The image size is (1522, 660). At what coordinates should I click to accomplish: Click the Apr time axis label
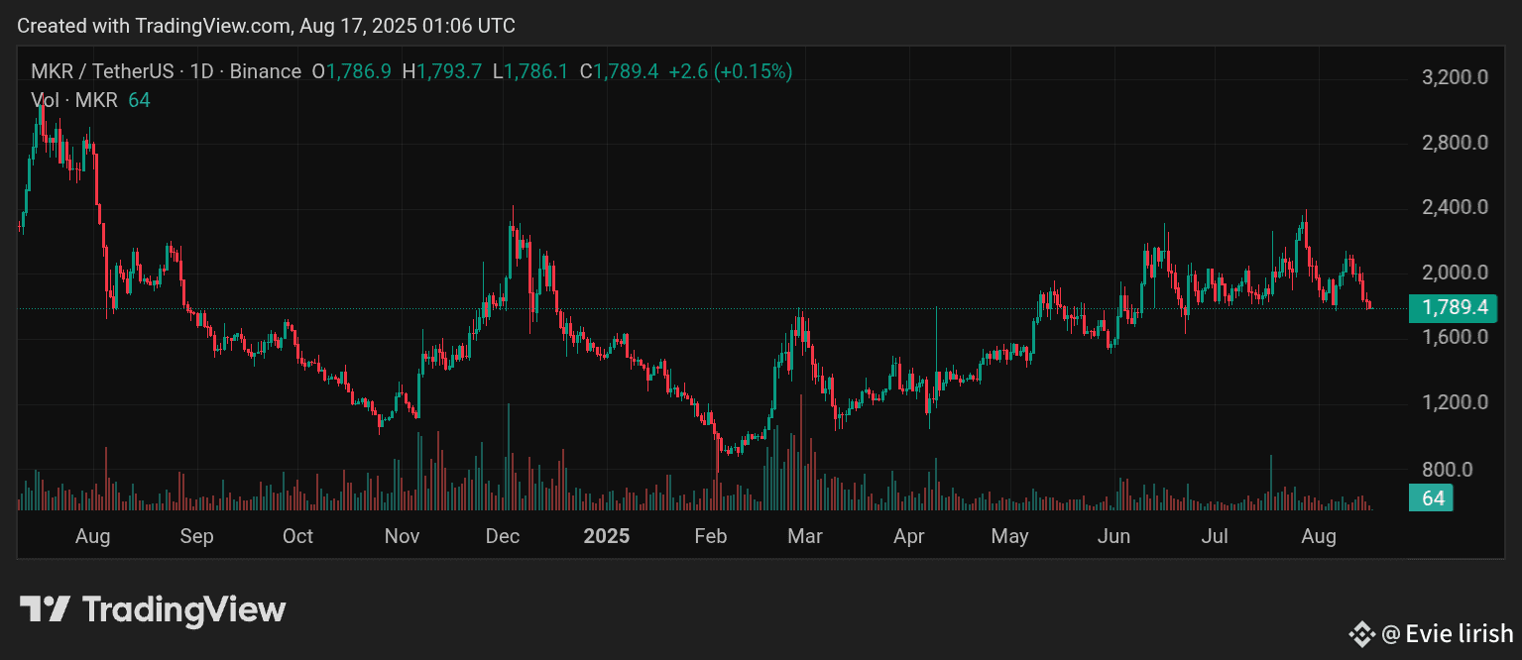pyautogui.click(x=909, y=536)
